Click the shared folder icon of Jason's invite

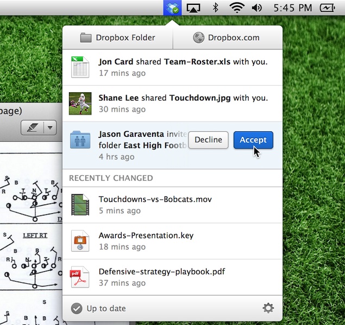pyautogui.click(x=80, y=140)
